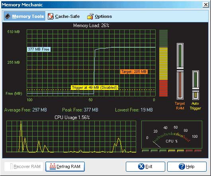This screenshot has width=211, height=176.
Task: Open Help
Action: [x=187, y=166]
